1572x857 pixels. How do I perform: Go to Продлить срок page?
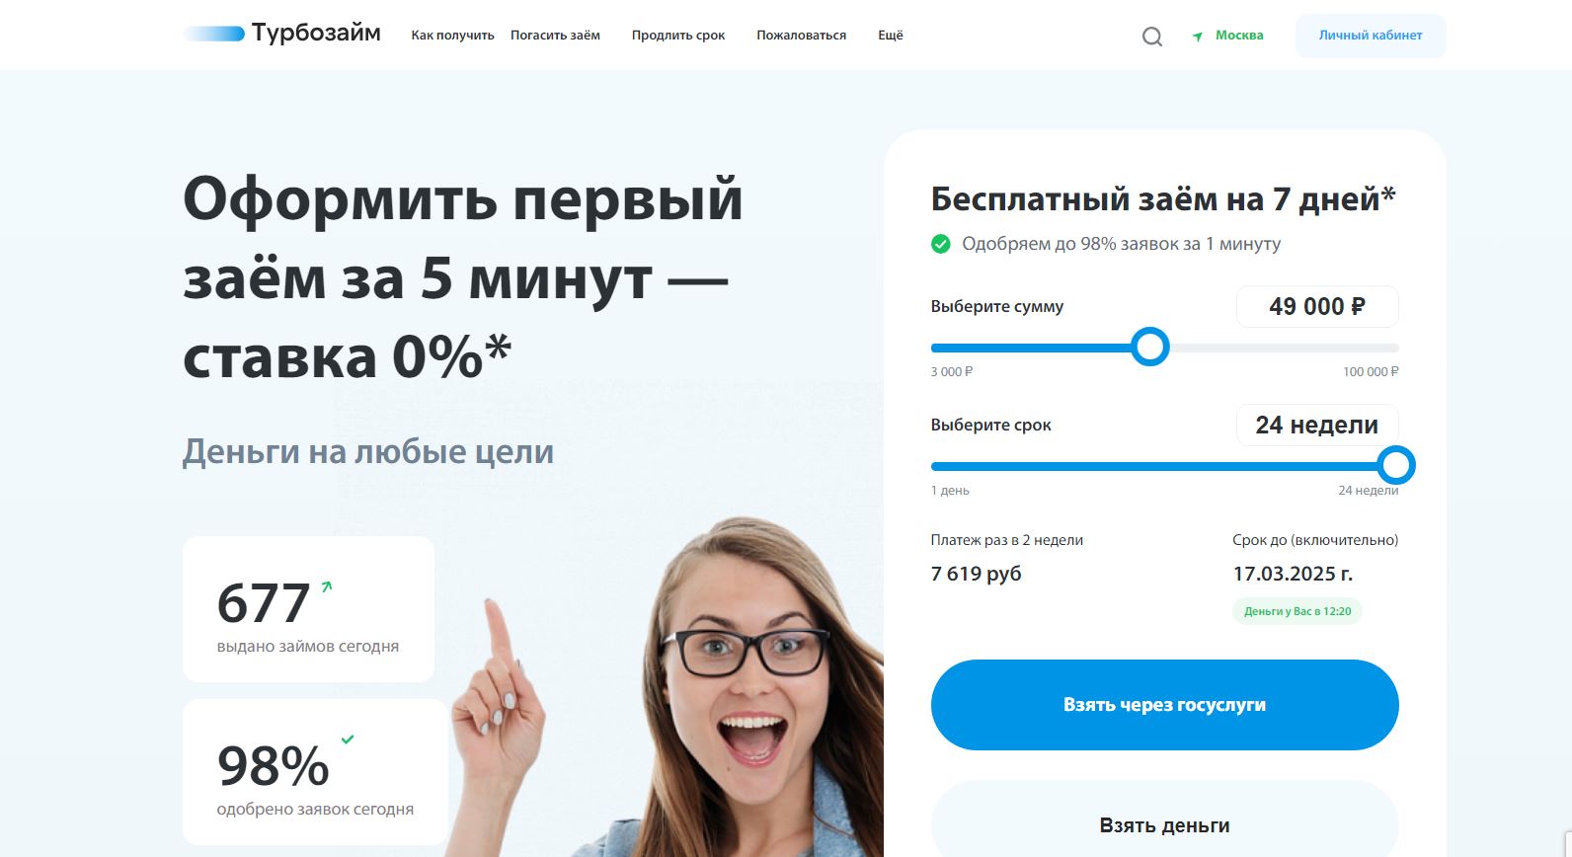[x=678, y=36]
